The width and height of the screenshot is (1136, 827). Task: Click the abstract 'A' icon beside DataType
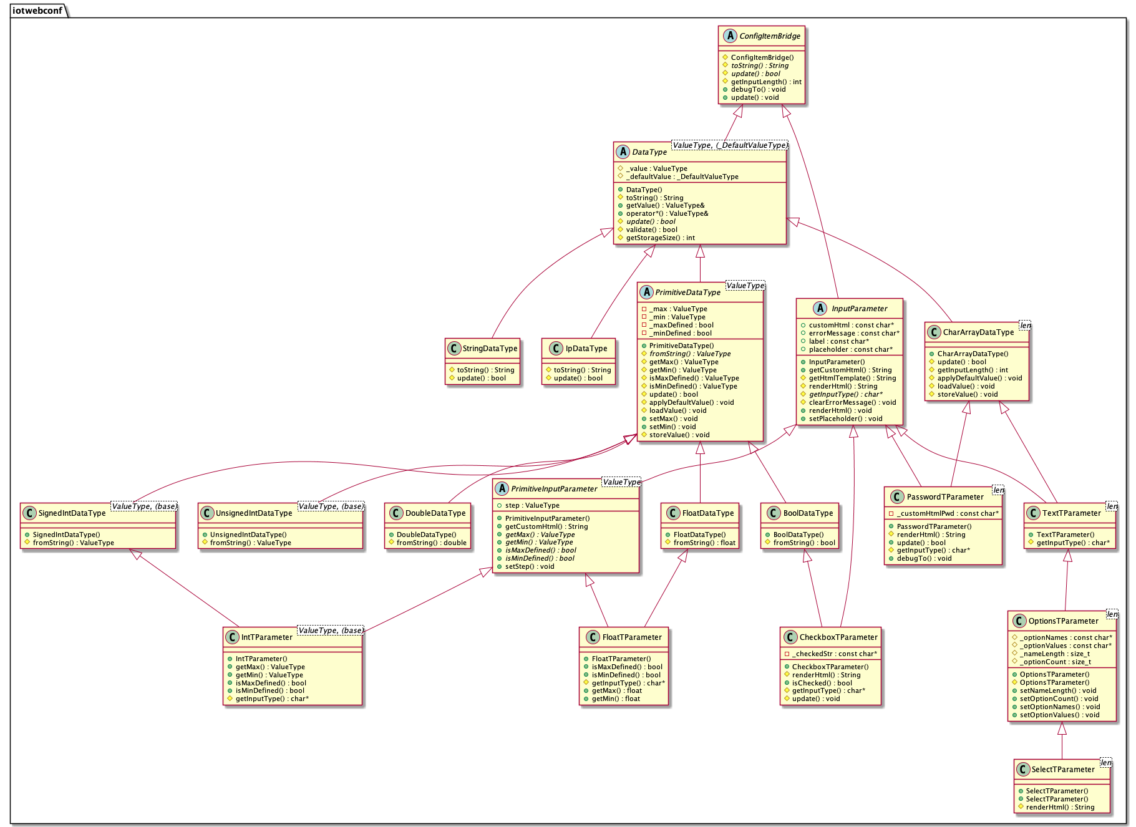tap(623, 152)
